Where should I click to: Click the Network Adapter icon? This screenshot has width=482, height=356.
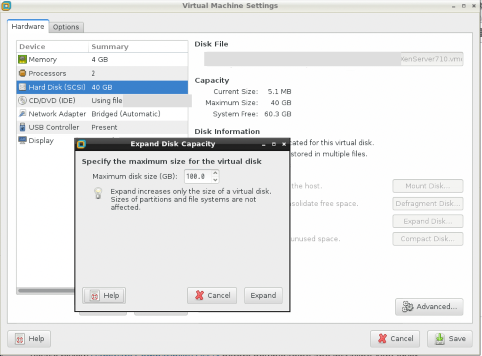pos(23,114)
